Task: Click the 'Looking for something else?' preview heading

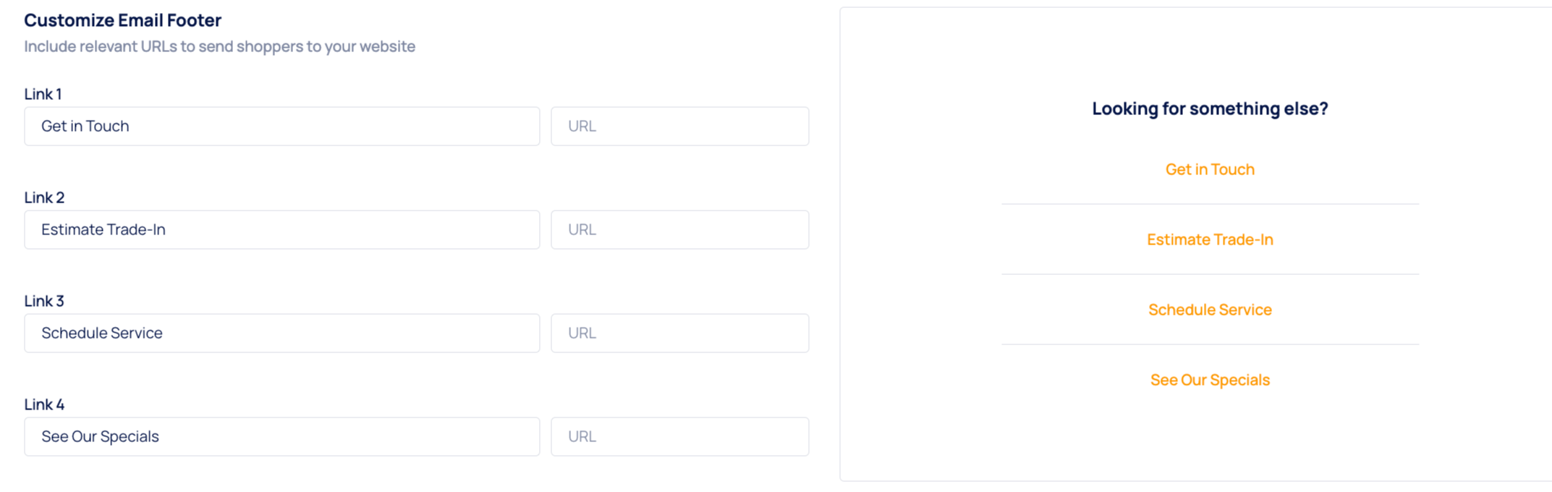Action: (x=1210, y=109)
